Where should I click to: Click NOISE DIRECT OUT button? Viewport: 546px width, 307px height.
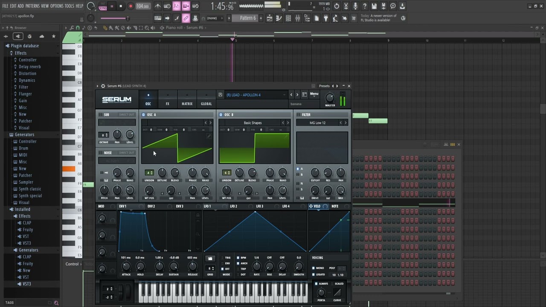[x=126, y=153]
